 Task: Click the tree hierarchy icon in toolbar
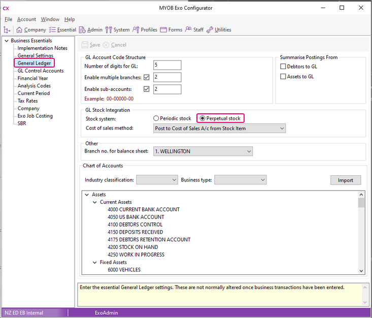[x=7, y=30]
